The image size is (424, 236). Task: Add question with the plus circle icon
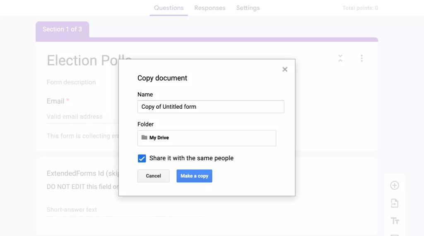(x=395, y=185)
